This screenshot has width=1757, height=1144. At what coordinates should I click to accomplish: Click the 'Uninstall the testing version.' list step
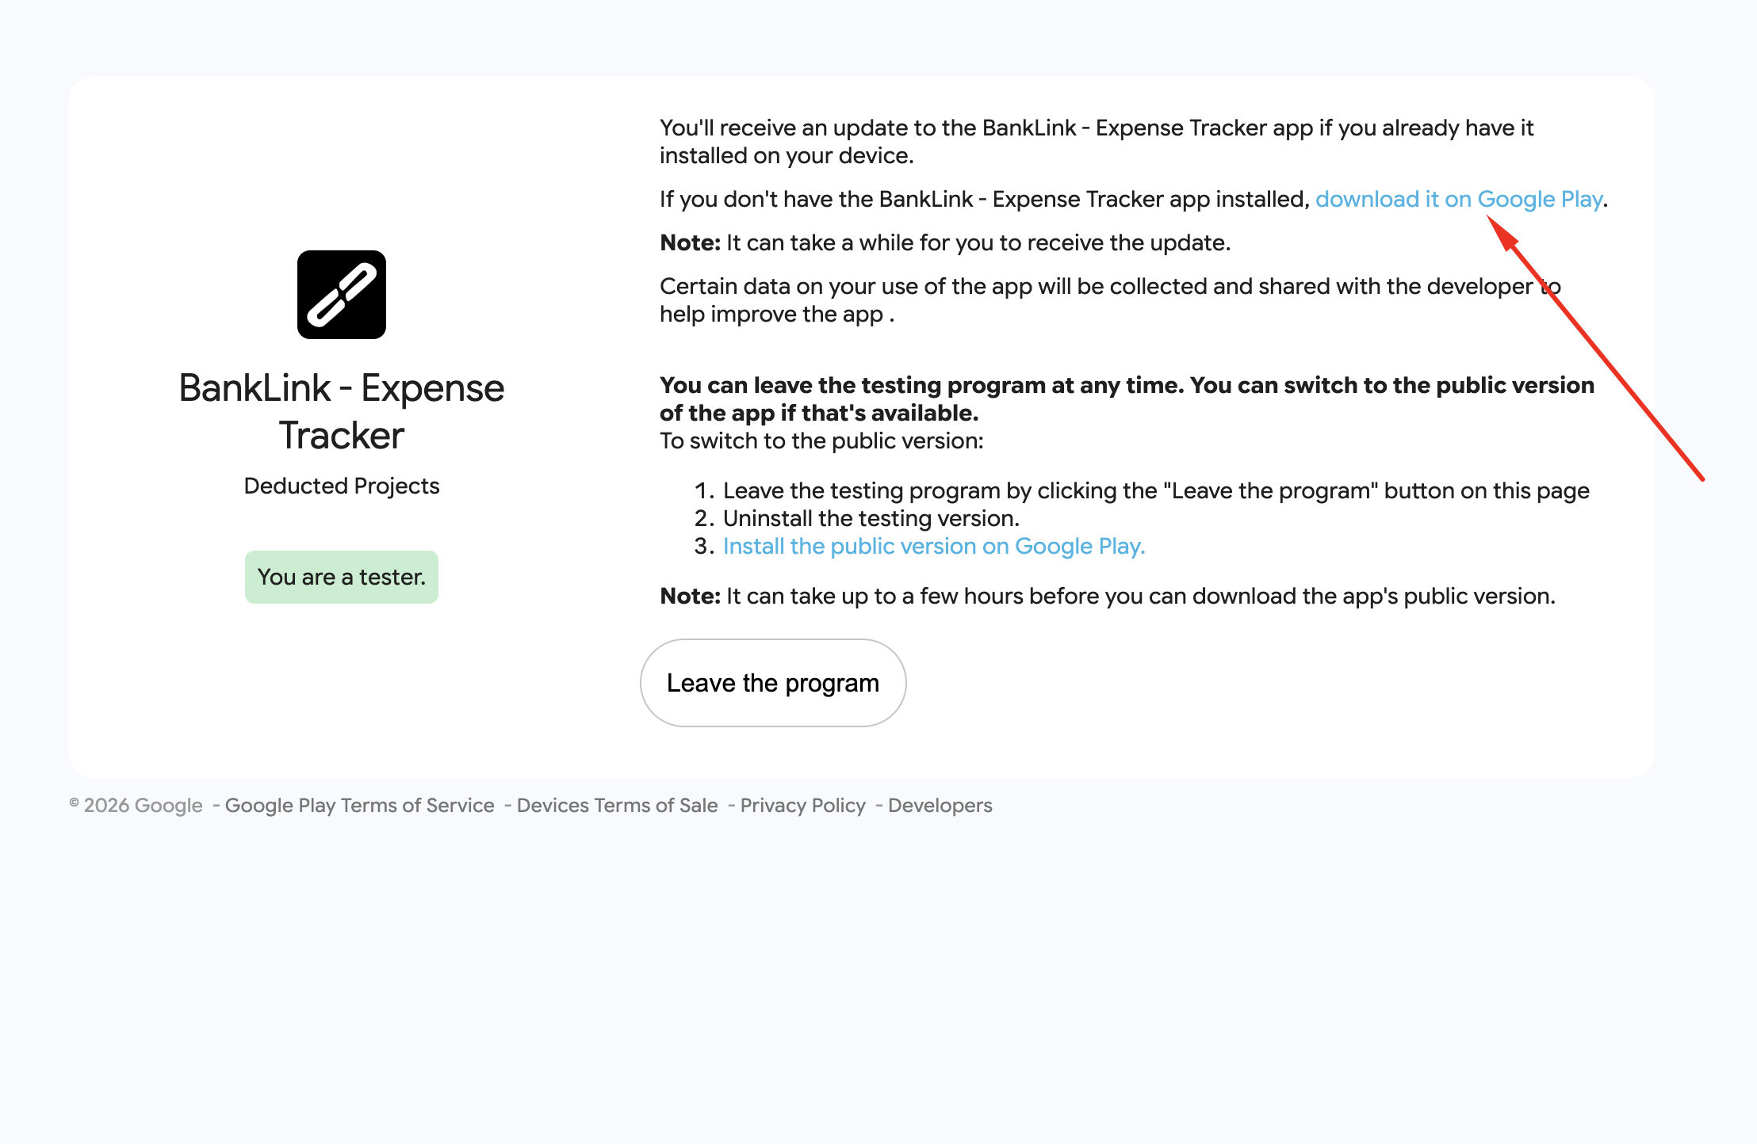click(x=871, y=518)
